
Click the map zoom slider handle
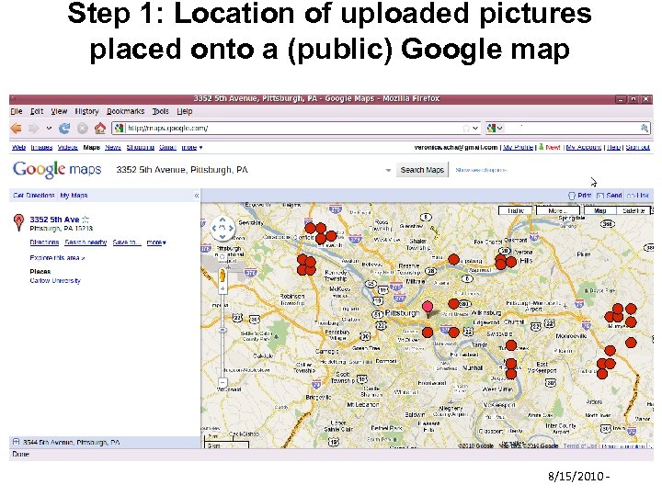point(223,330)
